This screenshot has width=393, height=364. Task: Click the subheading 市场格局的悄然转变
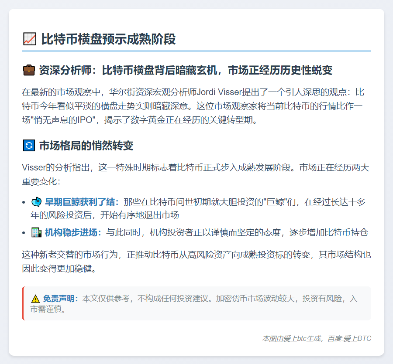click(x=86, y=146)
